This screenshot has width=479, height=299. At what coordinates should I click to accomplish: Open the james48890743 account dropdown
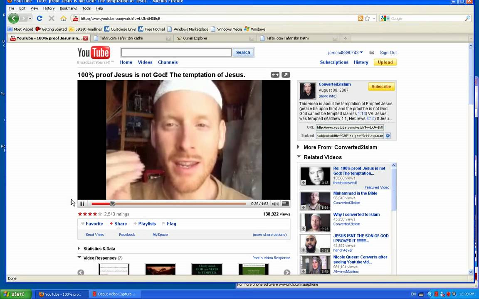[346, 52]
